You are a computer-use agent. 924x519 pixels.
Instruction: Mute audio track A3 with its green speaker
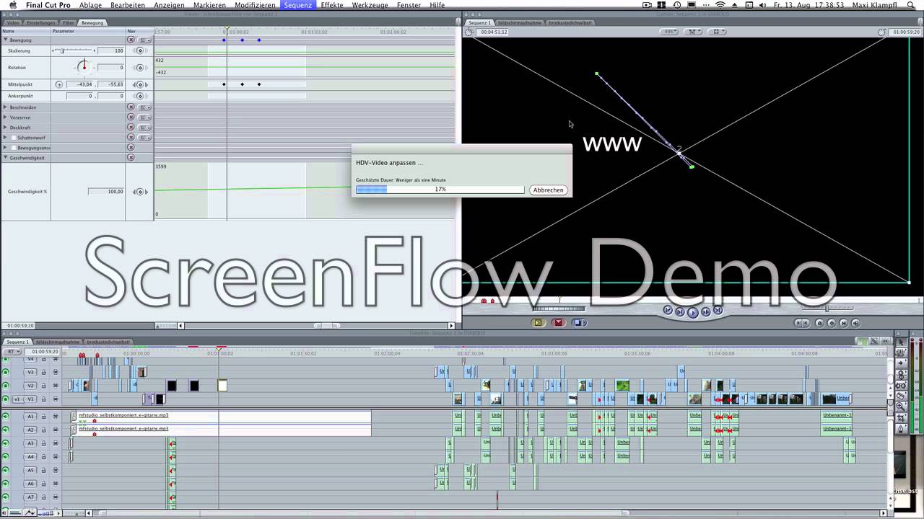click(x=6, y=443)
